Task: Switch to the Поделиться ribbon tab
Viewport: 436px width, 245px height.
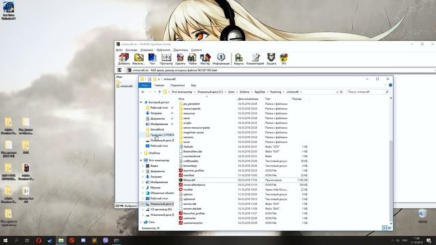Action: [x=177, y=85]
